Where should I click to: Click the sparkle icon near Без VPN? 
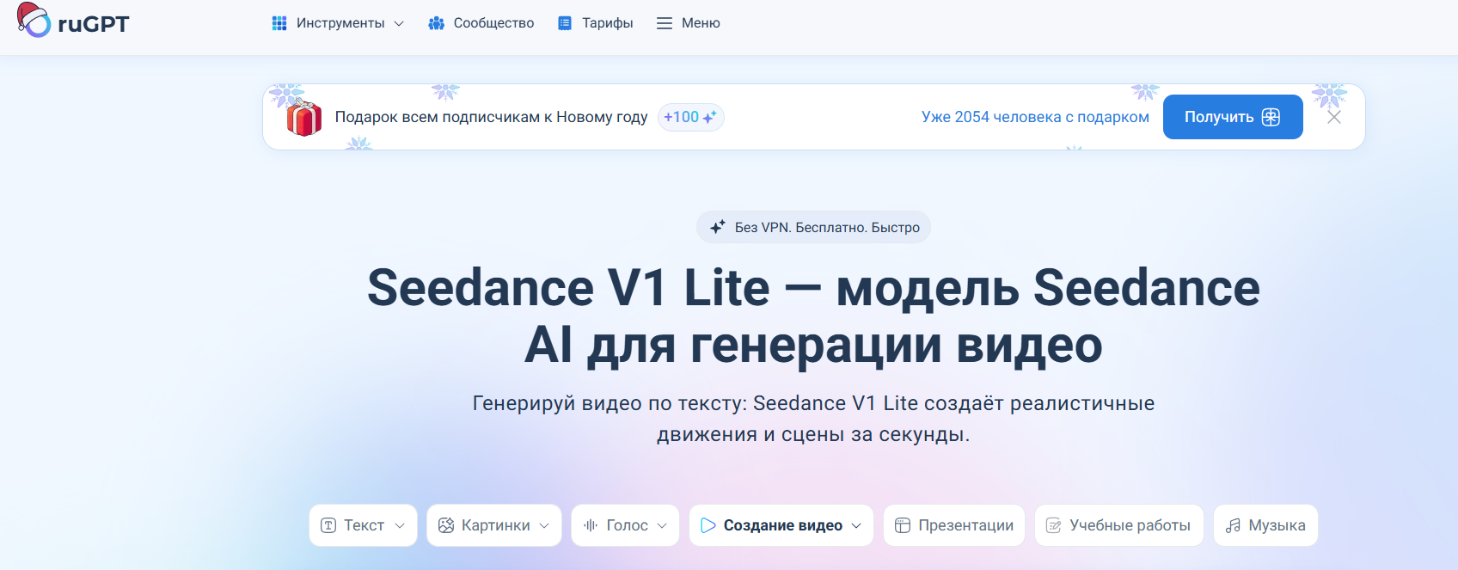(x=717, y=227)
